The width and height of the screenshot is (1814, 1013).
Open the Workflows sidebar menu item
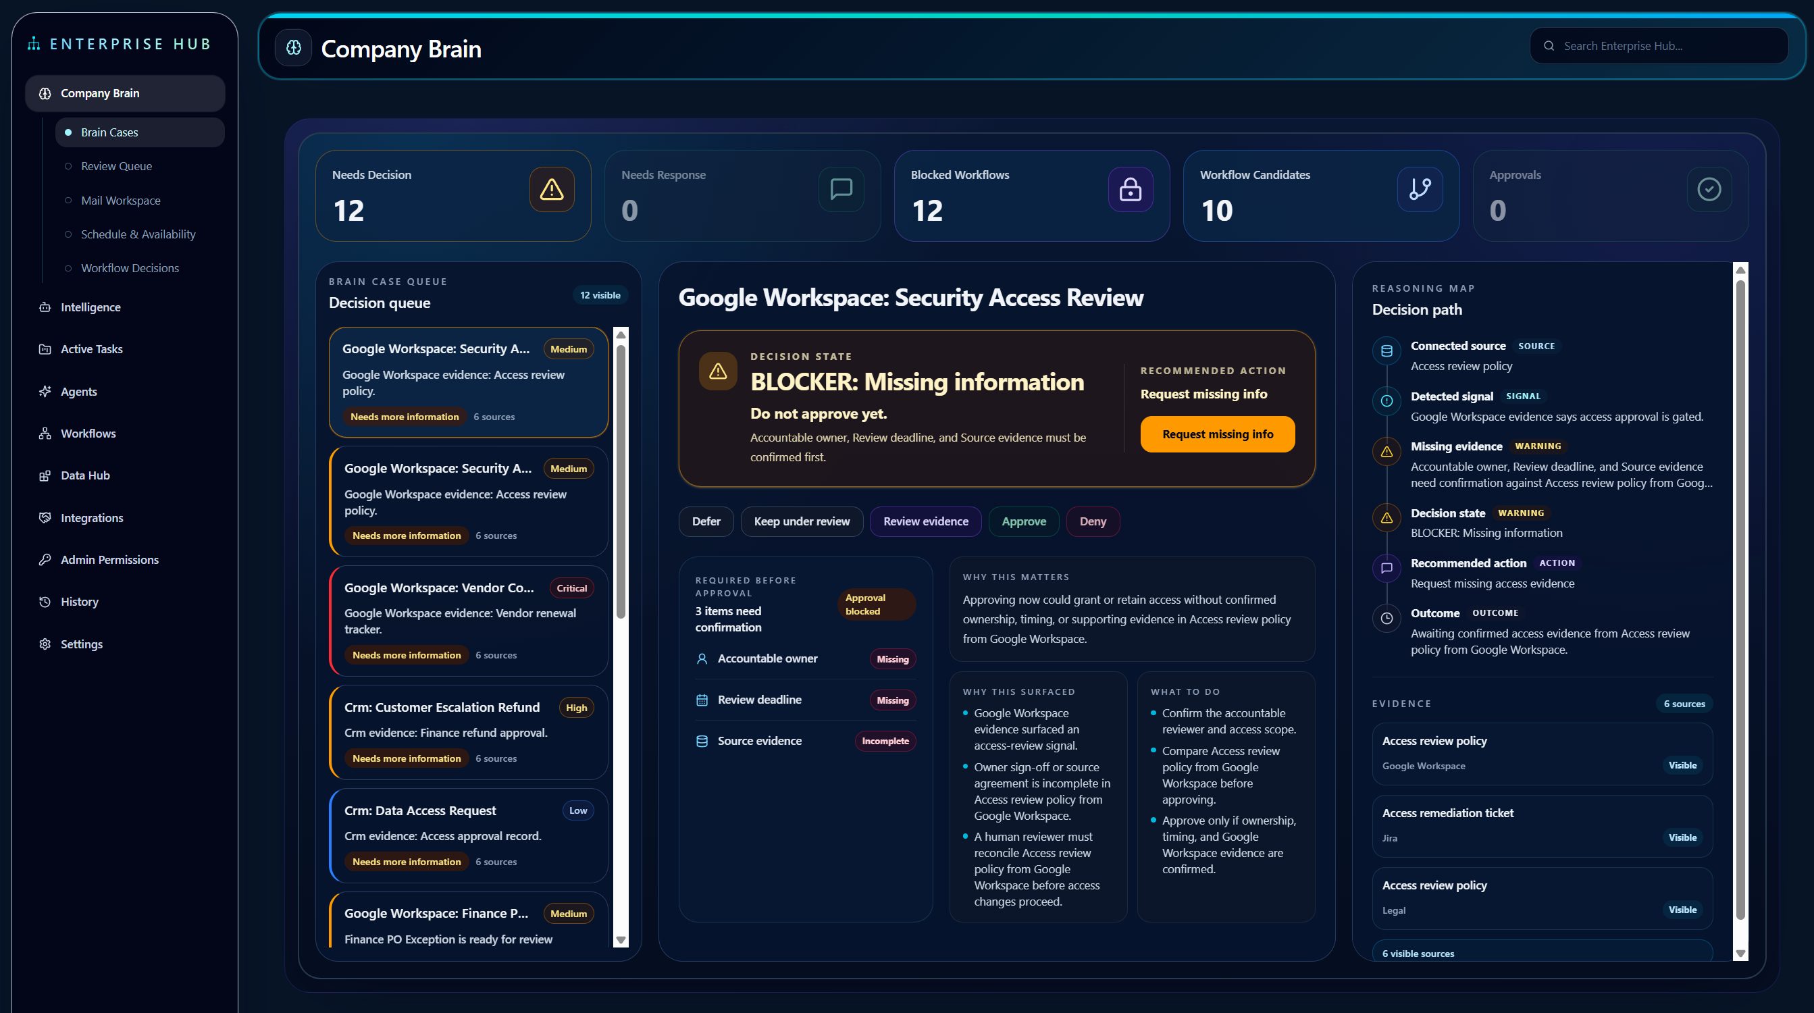point(126,434)
